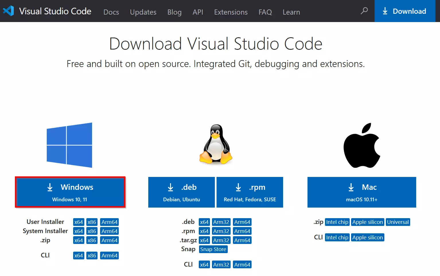Screen dimensions: 440x276
Task: Open the search panel
Action: coord(364,11)
